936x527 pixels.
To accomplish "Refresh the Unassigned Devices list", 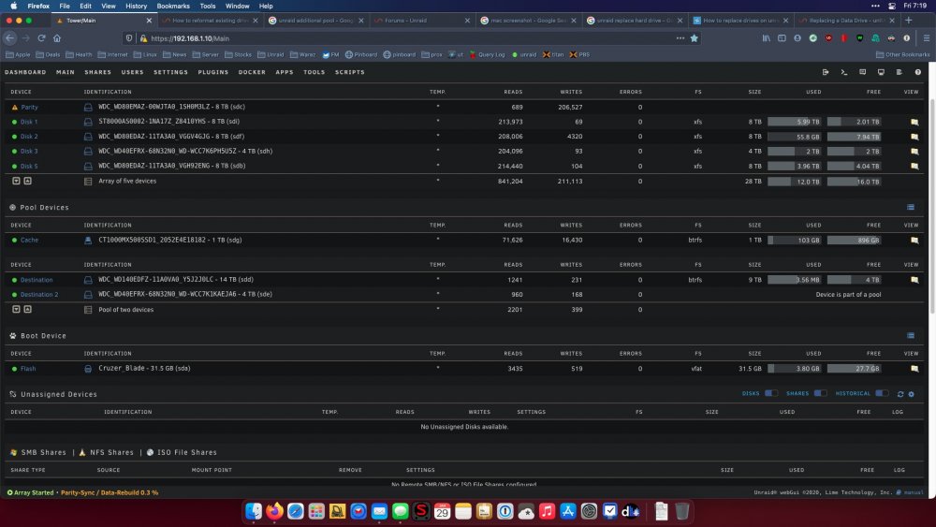I will (900, 394).
